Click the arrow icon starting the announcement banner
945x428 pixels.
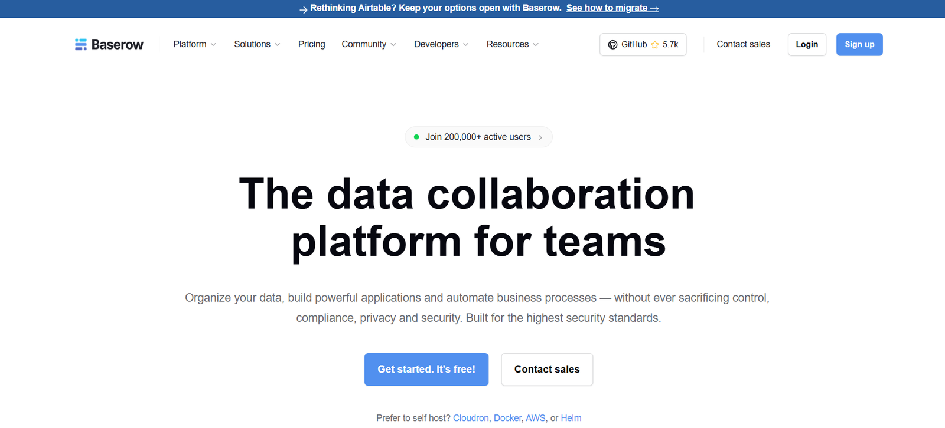tap(303, 9)
